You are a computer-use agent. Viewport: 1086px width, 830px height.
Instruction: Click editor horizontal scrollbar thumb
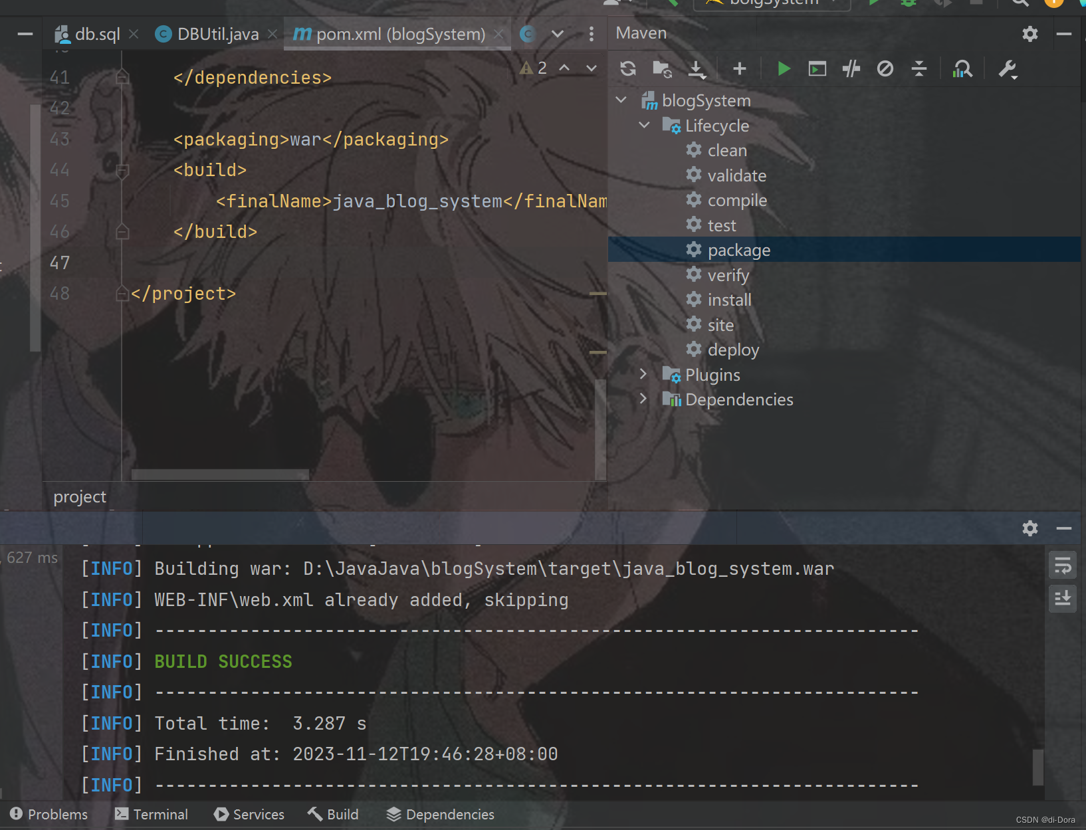coord(220,474)
